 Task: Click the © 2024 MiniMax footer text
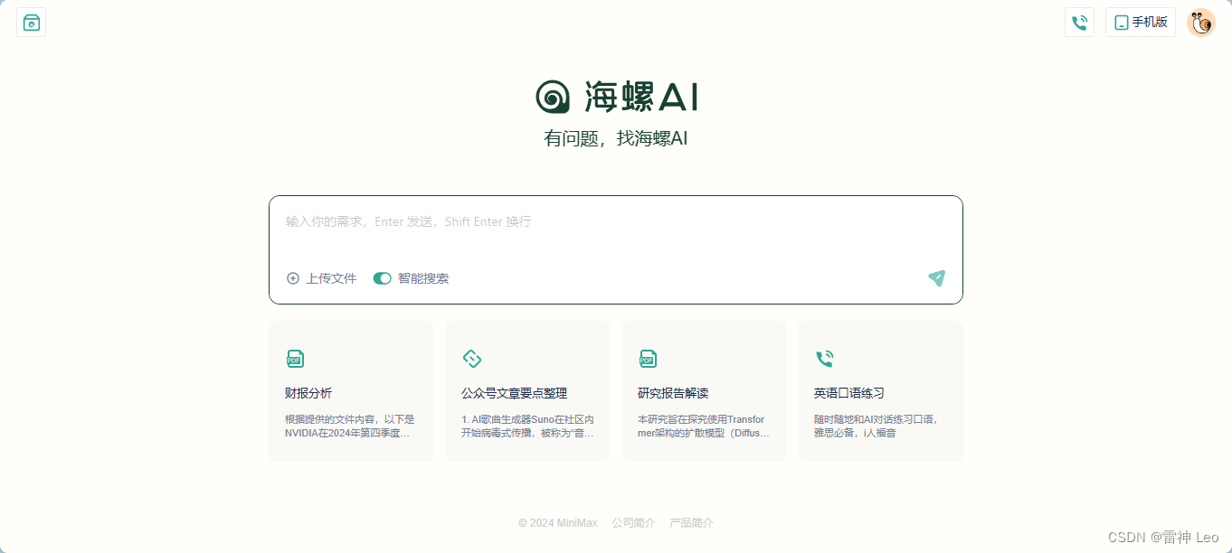[558, 523]
